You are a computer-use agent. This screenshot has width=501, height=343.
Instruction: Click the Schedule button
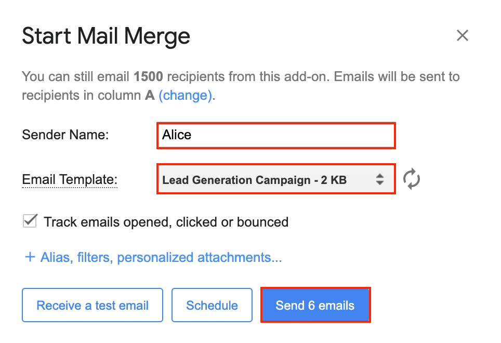click(212, 305)
